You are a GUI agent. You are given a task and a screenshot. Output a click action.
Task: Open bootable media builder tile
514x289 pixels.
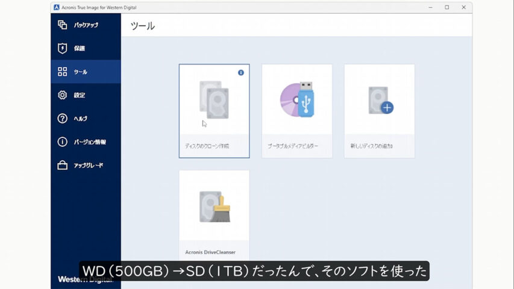coord(296,102)
